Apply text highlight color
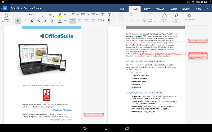Viewport: 212px width, 132px height. [60, 15]
